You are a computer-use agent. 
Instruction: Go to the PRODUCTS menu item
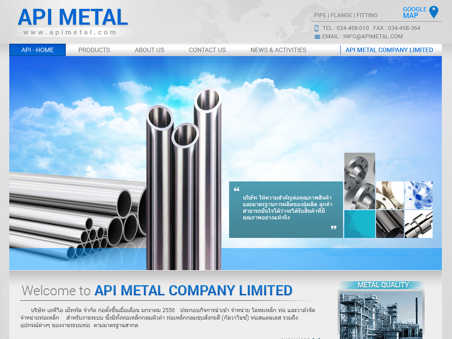click(94, 50)
